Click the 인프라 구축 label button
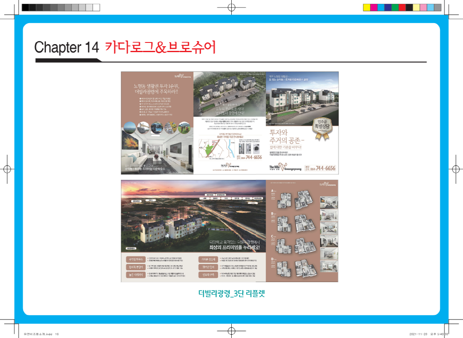463x338 pixels. (x=208, y=275)
